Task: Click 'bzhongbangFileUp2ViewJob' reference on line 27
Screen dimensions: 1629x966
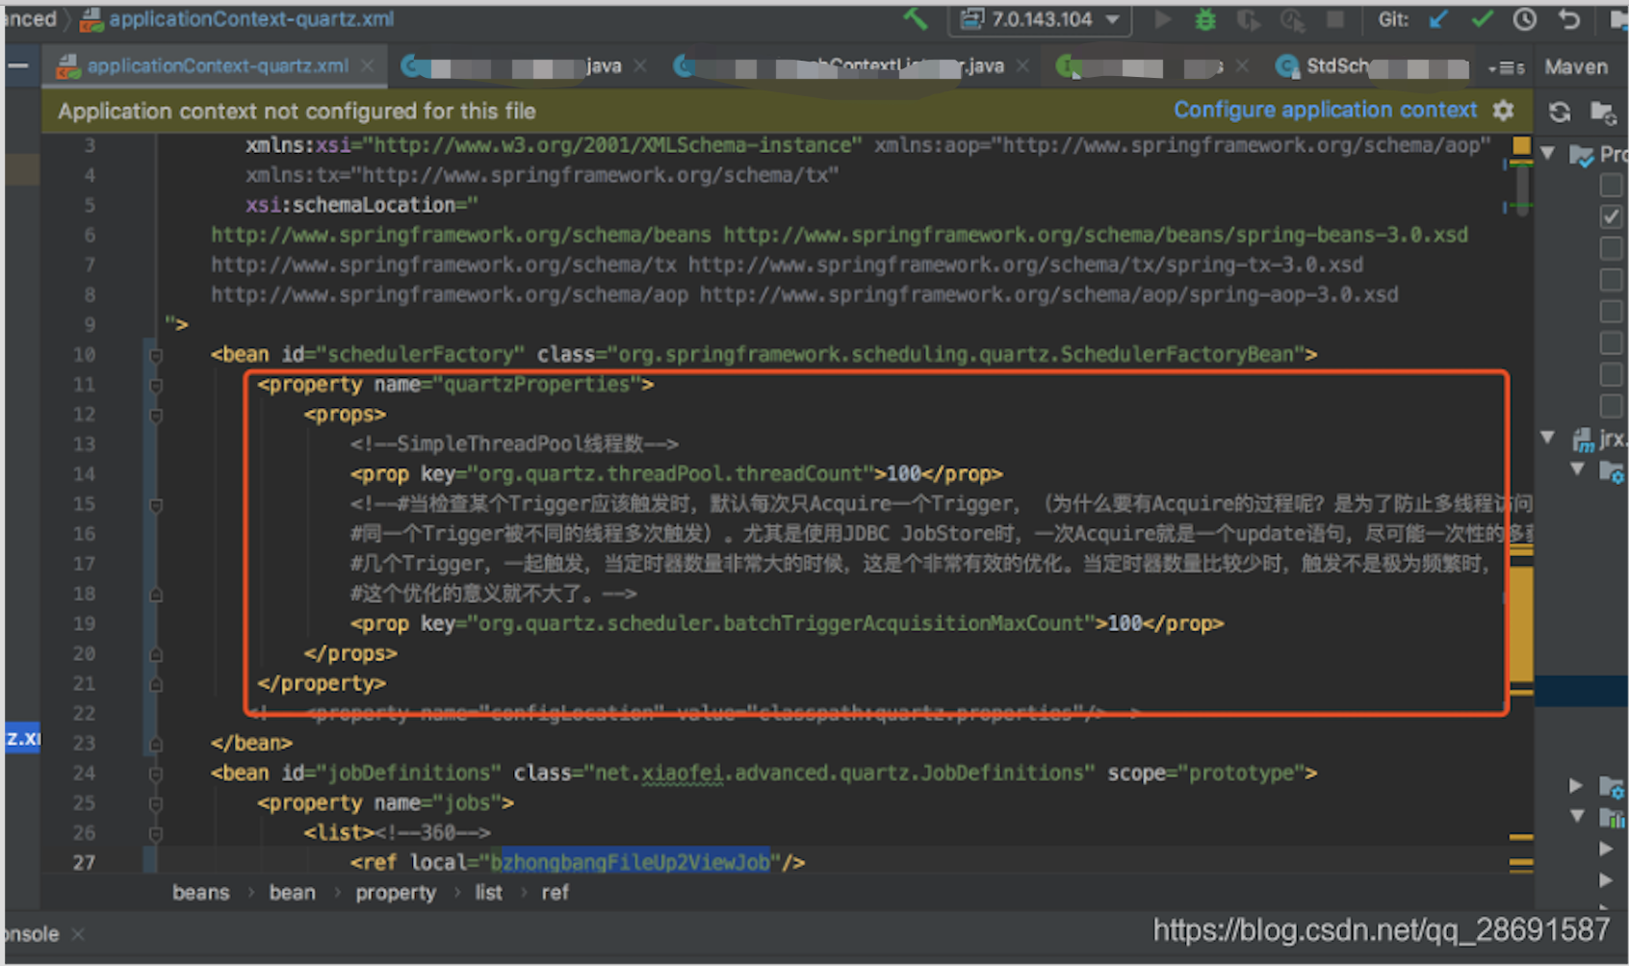Action: tap(630, 862)
